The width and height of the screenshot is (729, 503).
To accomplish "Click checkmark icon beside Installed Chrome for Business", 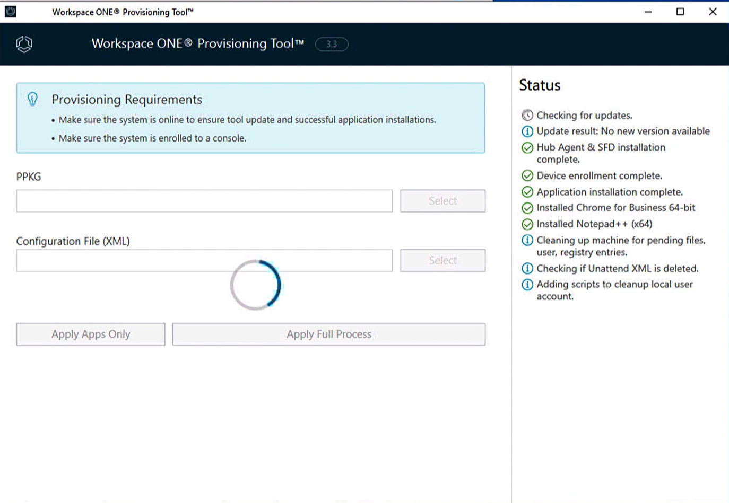I will (527, 208).
